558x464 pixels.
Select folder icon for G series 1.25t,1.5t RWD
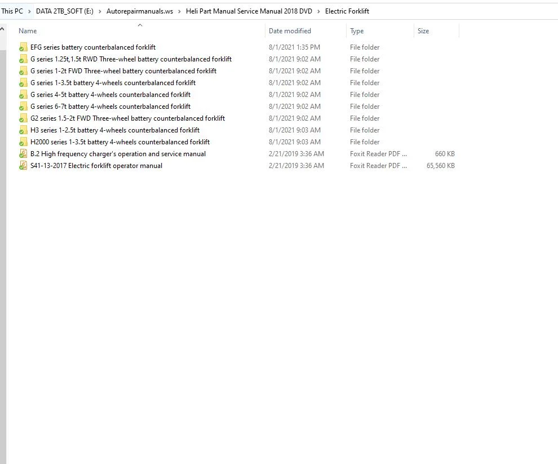[23, 59]
